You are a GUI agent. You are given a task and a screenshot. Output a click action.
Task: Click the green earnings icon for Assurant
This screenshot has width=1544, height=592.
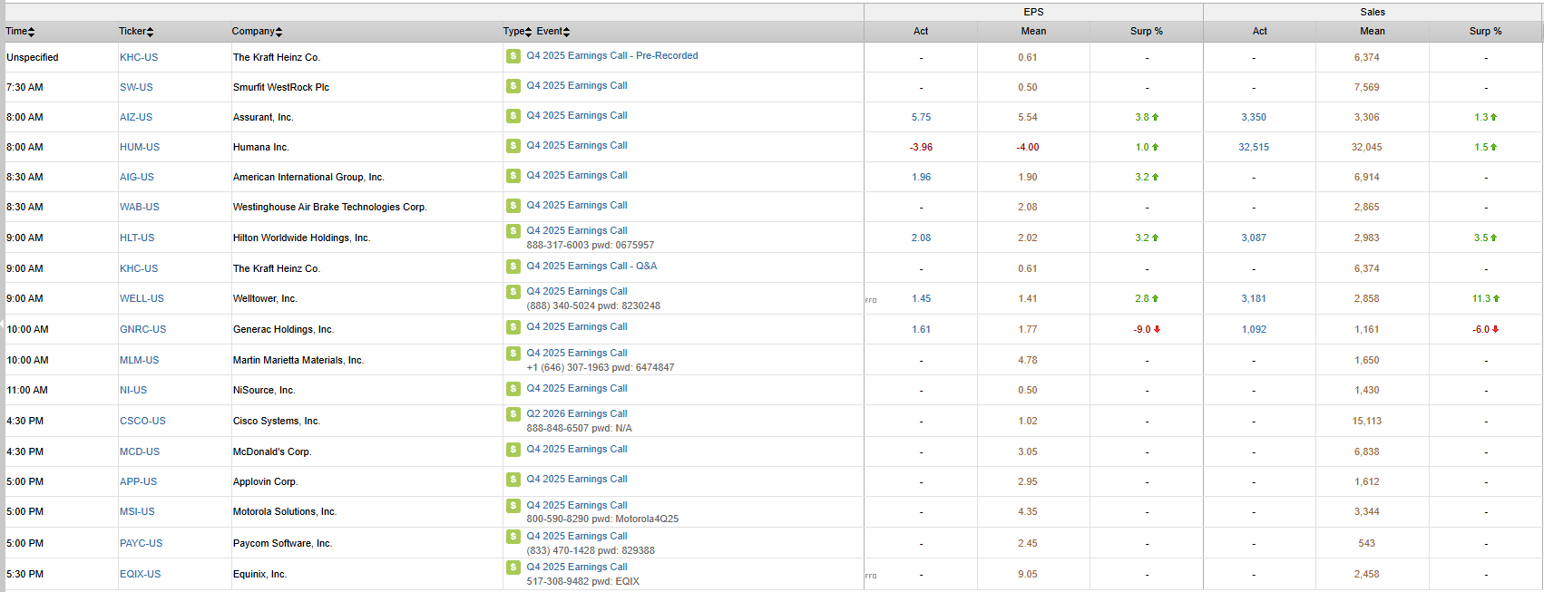513,116
